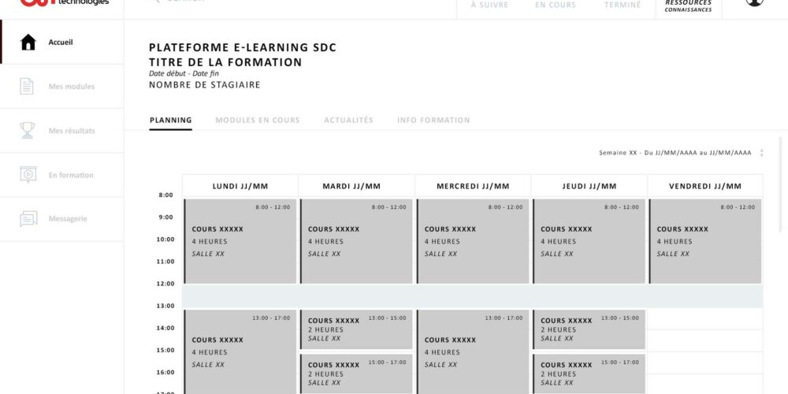This screenshot has height=394, width=788.
Task: Click the week stepper arrows
Action: [761, 153]
